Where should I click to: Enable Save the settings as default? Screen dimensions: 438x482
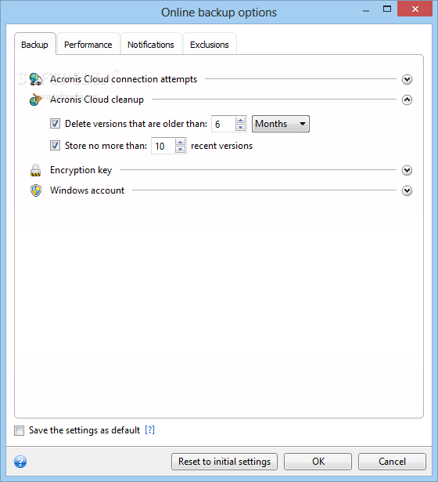[x=19, y=430]
